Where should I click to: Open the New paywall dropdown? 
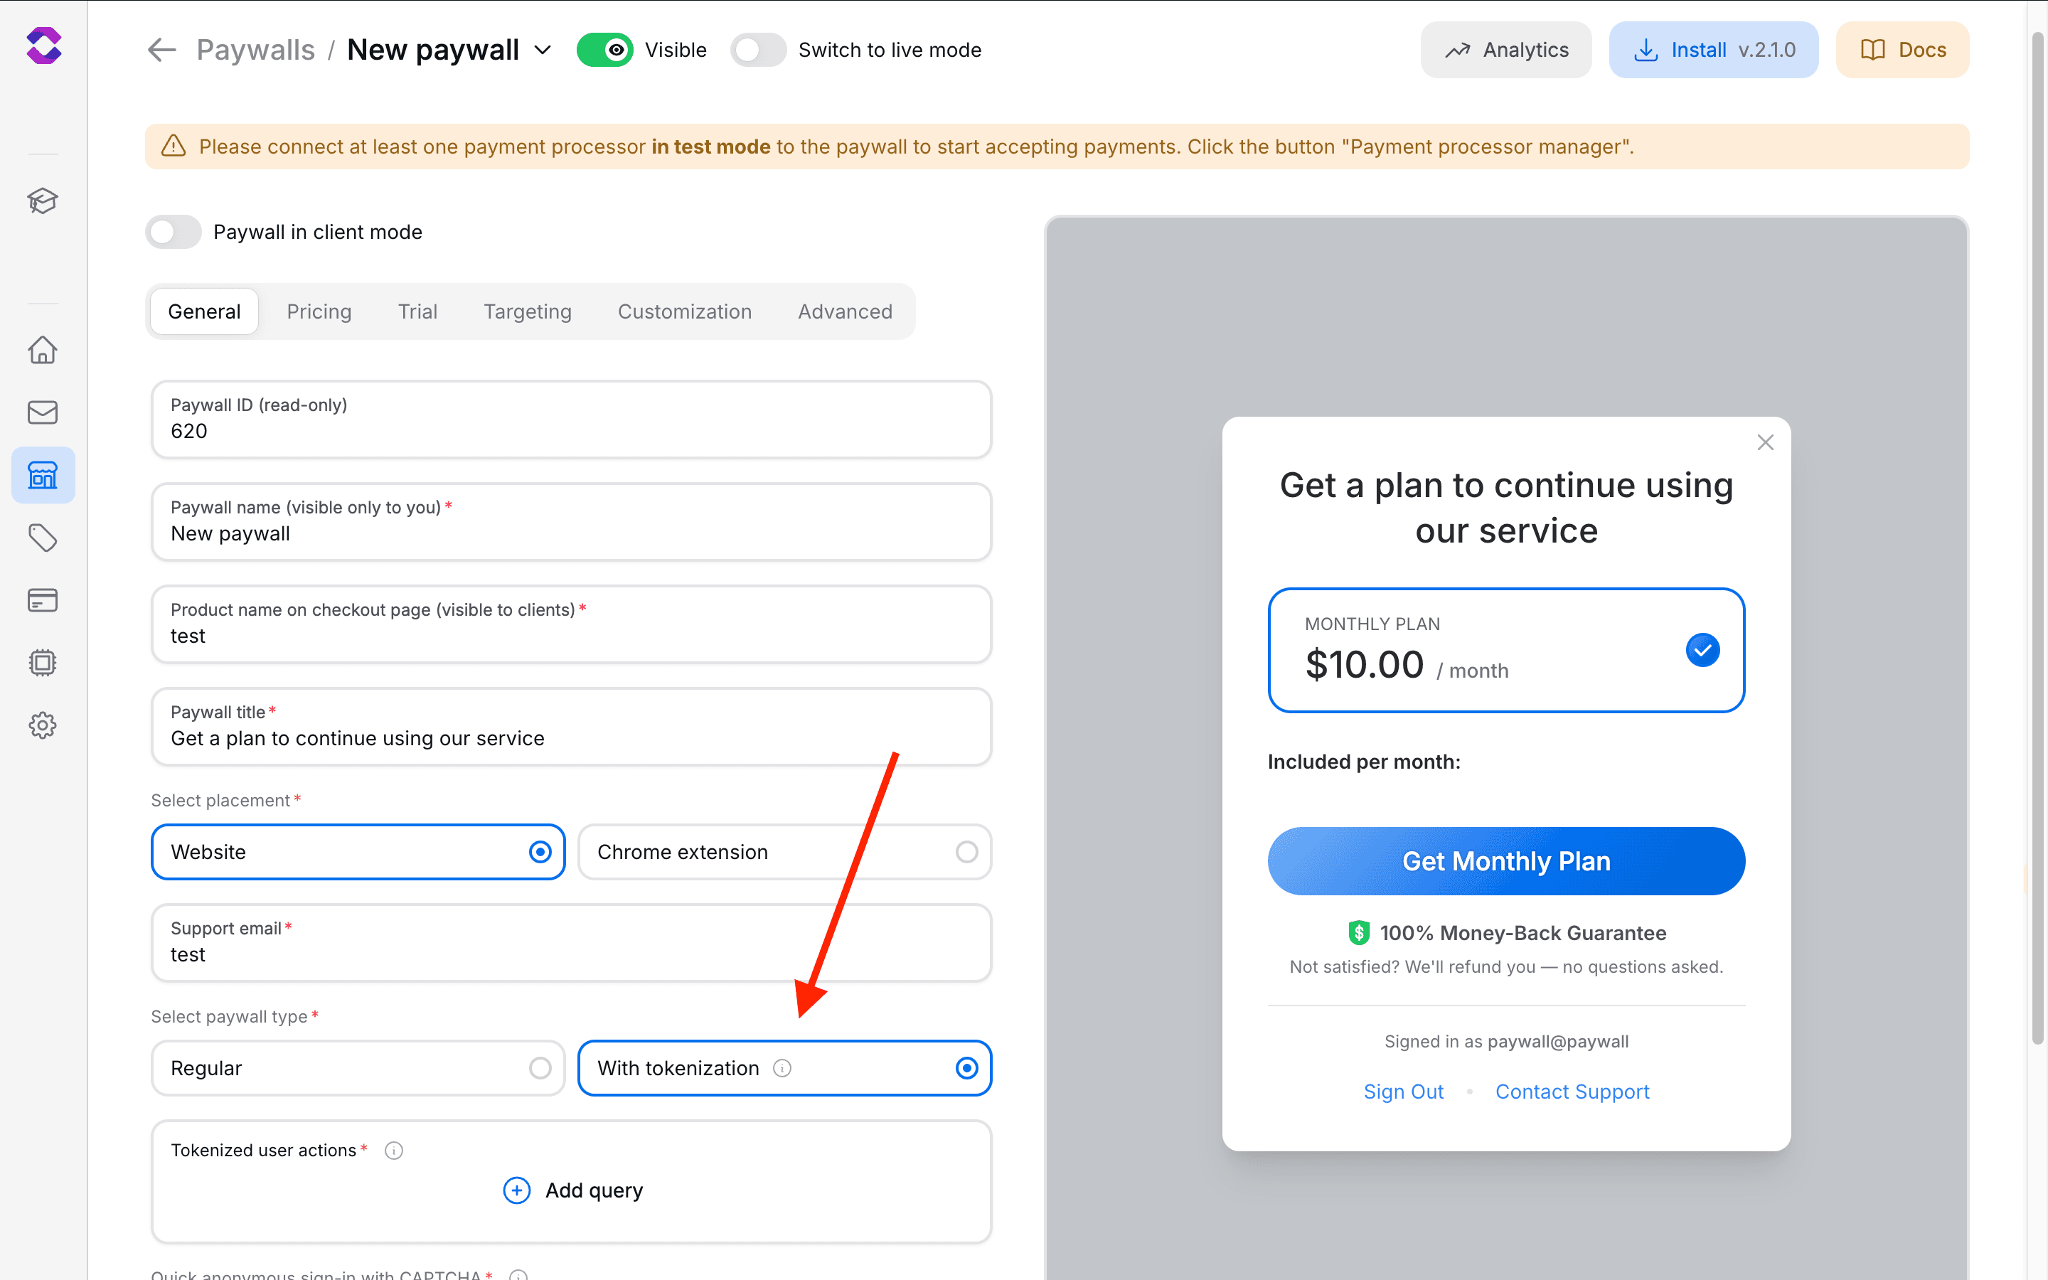tap(543, 49)
